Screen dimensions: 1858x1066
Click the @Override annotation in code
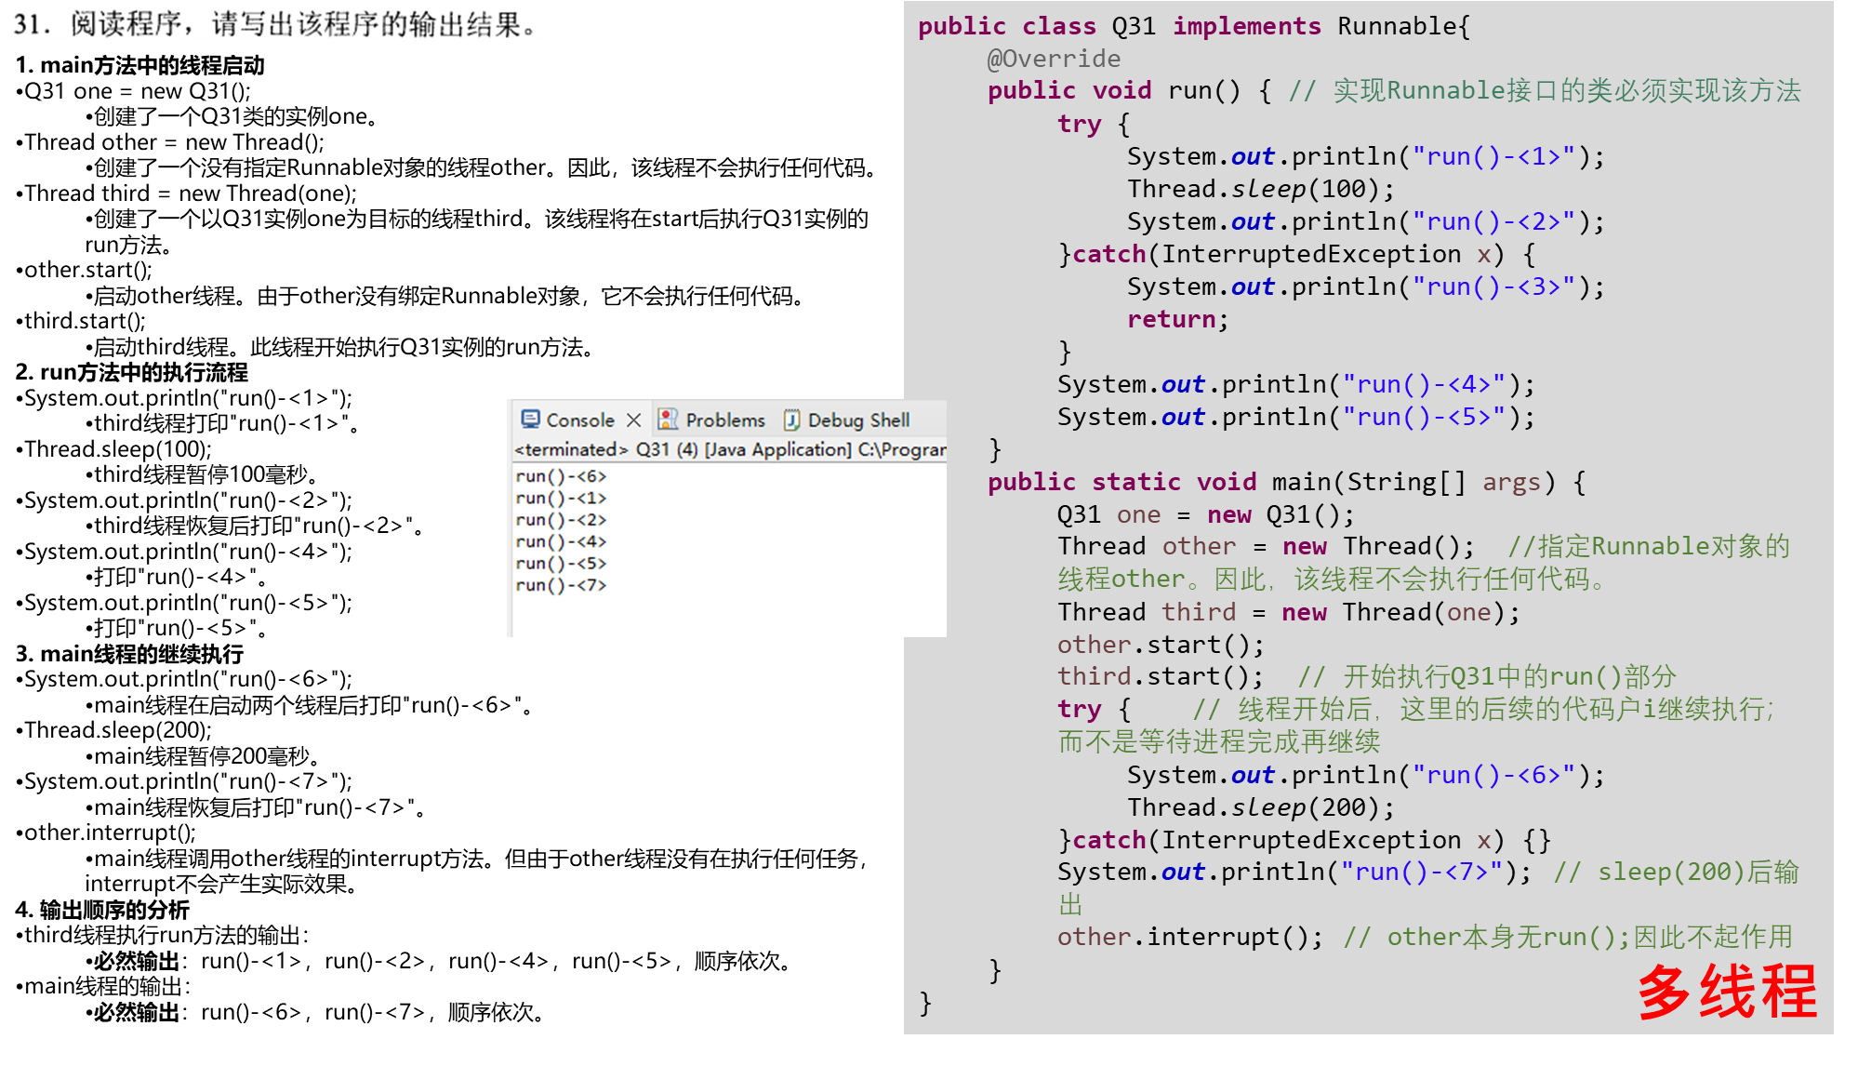1054,59
